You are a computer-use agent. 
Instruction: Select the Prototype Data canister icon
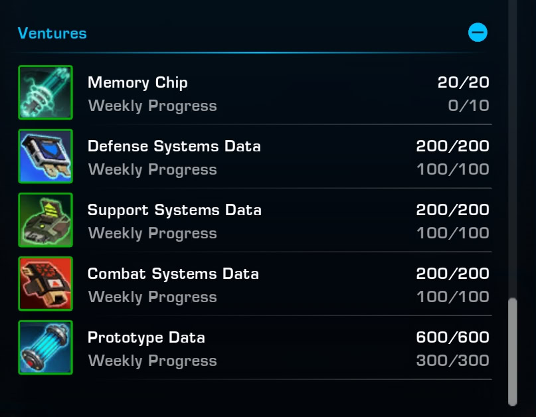pyautogui.click(x=45, y=348)
